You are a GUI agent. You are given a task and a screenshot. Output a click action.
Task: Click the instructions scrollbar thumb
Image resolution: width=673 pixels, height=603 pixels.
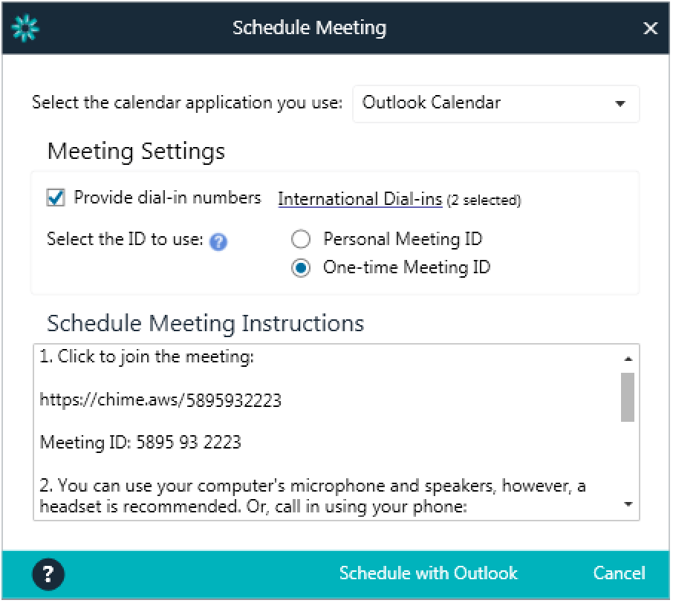point(628,397)
